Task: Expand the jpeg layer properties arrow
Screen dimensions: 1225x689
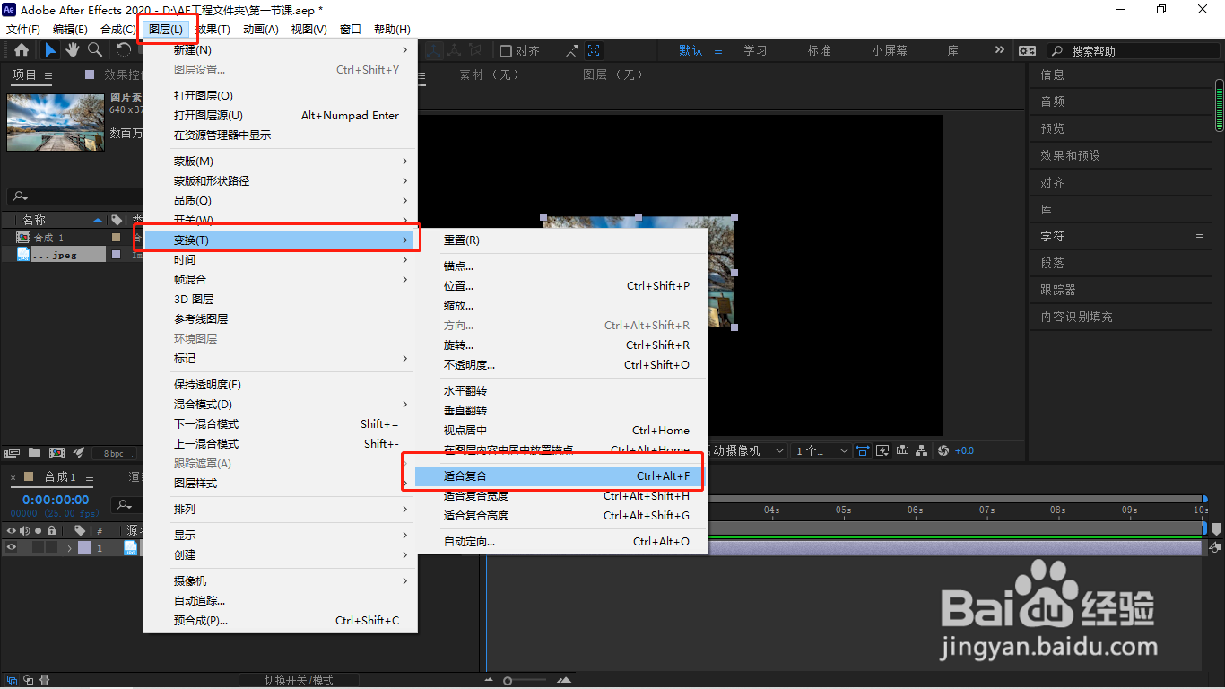Action: 69,547
